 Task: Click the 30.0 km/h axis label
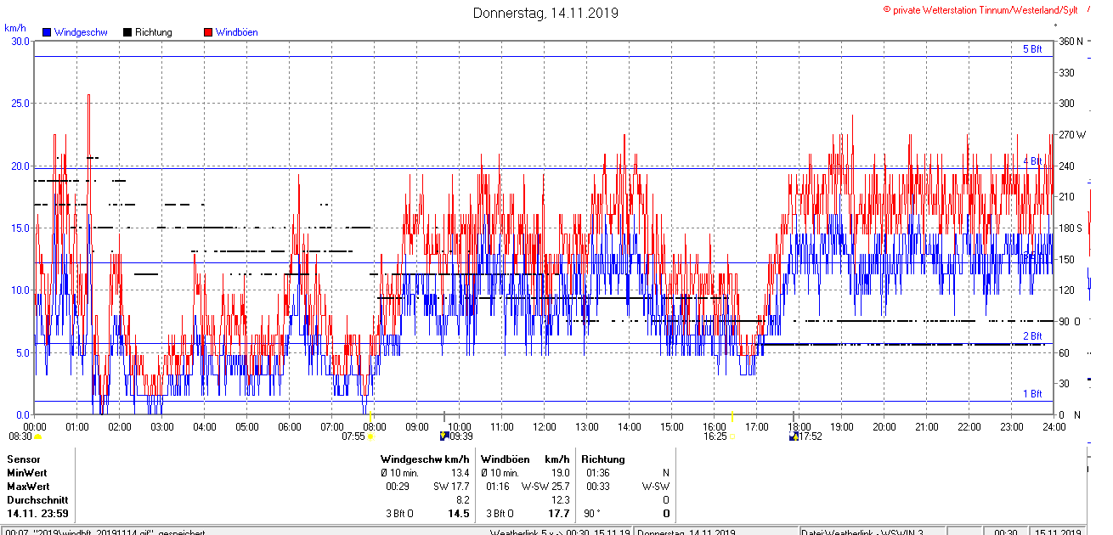(x=20, y=41)
